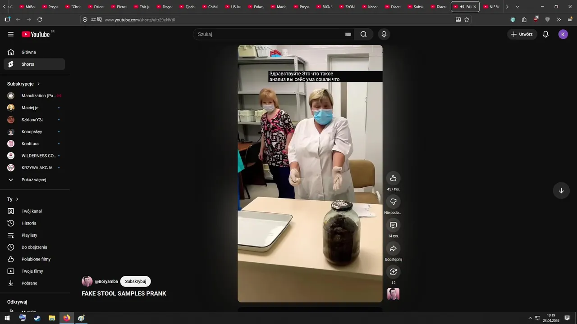Switch to the MrBea browser tab
Image resolution: width=577 pixels, height=324 pixels.
click(27, 7)
